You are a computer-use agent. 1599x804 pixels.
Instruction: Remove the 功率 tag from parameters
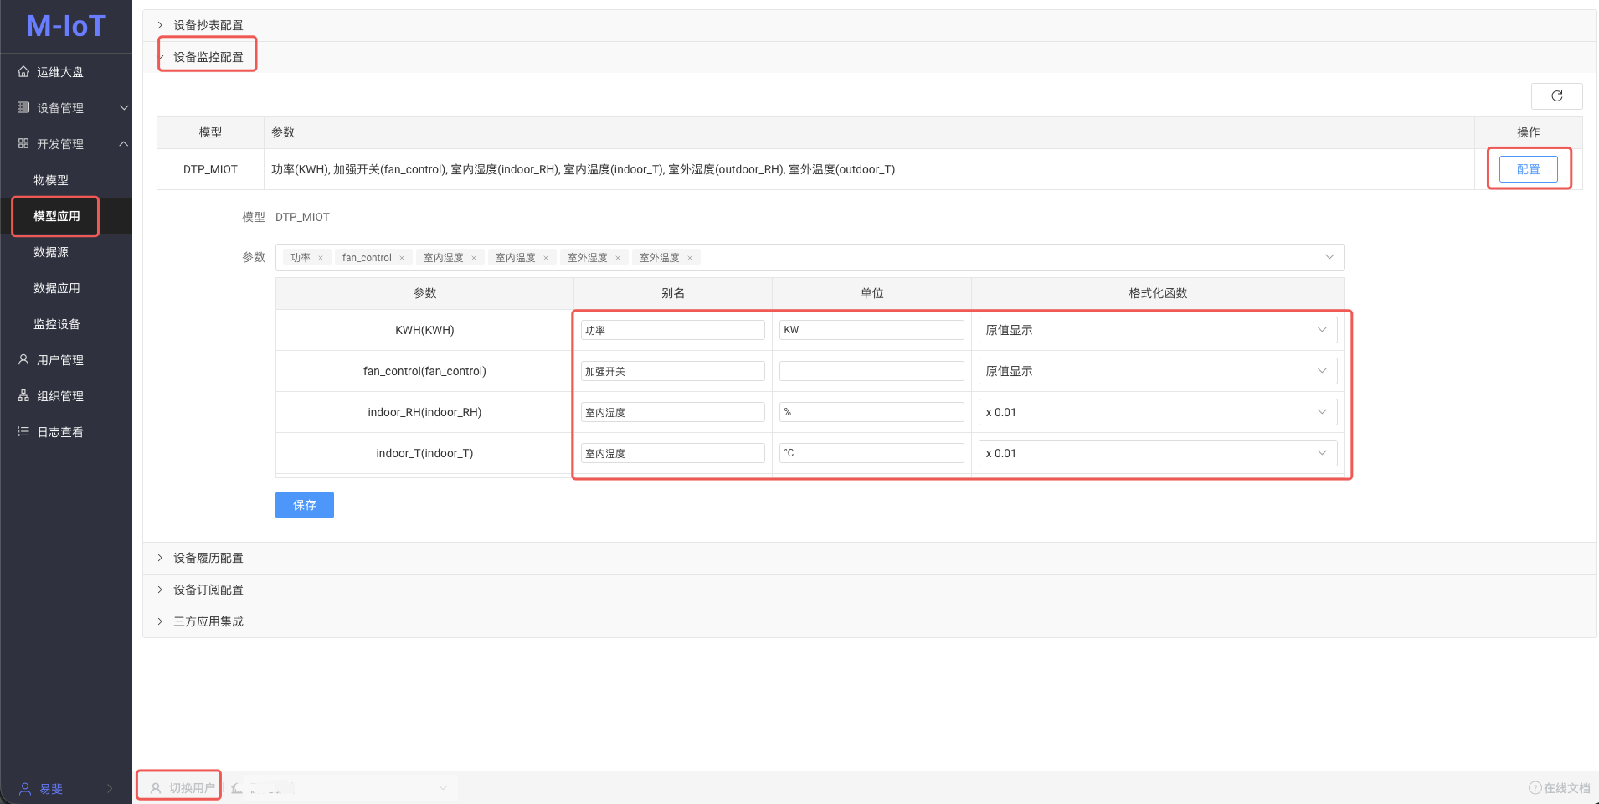[x=321, y=258]
